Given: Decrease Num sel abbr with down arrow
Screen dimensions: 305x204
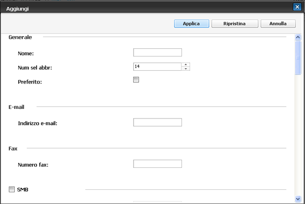Looking at the screenshot, I should coord(186,69).
